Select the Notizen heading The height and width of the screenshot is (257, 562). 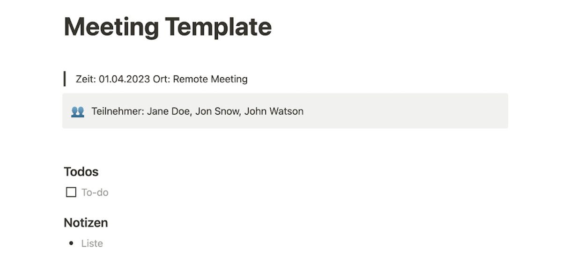[x=86, y=223]
